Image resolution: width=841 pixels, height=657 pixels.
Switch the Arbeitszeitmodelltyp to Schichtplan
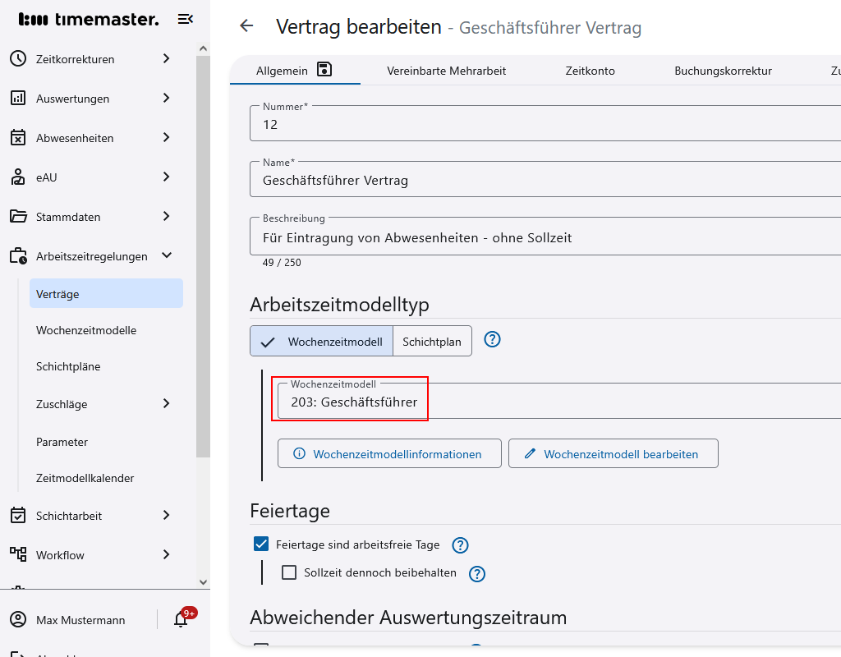(x=433, y=340)
